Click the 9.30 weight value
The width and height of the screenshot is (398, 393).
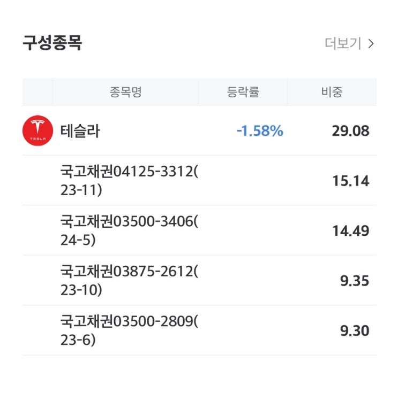point(354,331)
